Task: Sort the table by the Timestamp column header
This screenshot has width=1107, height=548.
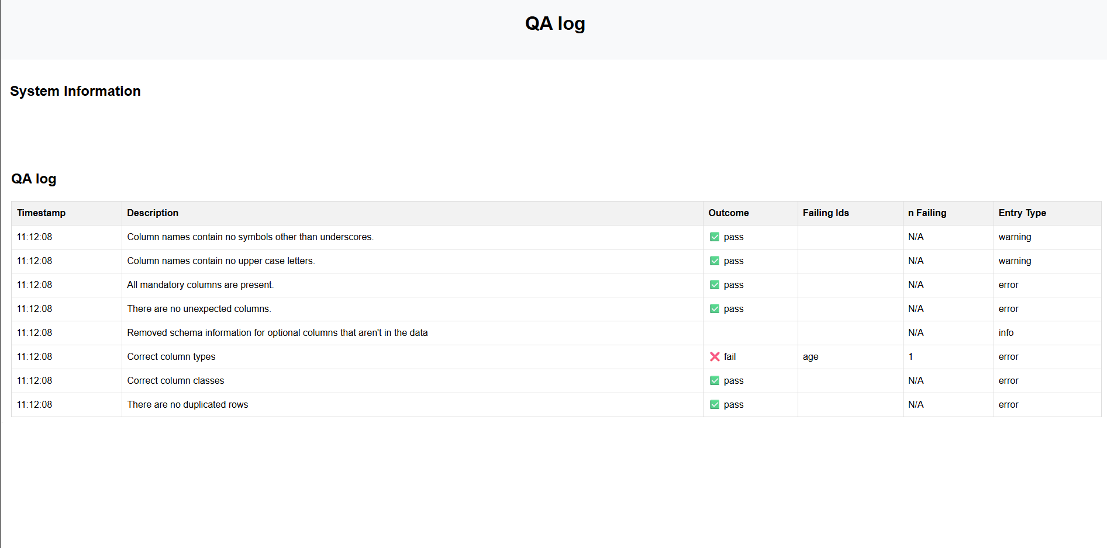Action: click(41, 213)
